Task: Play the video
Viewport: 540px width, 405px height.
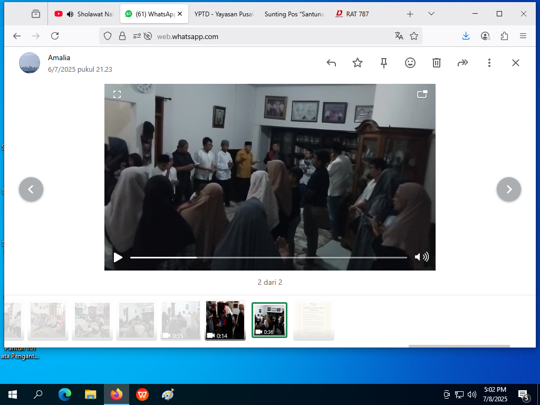Action: coord(118,257)
